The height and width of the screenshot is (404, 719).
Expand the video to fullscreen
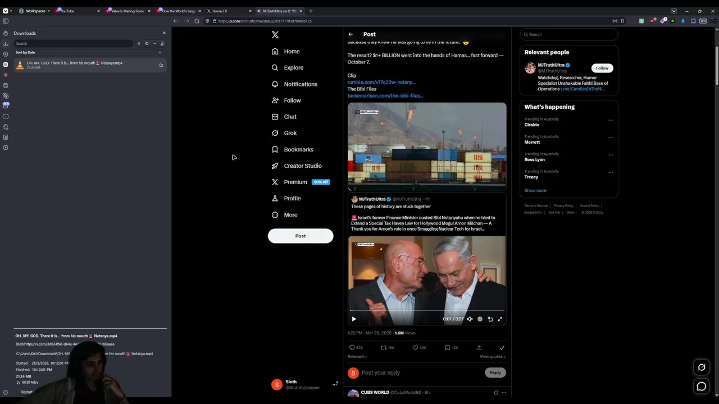click(500, 319)
